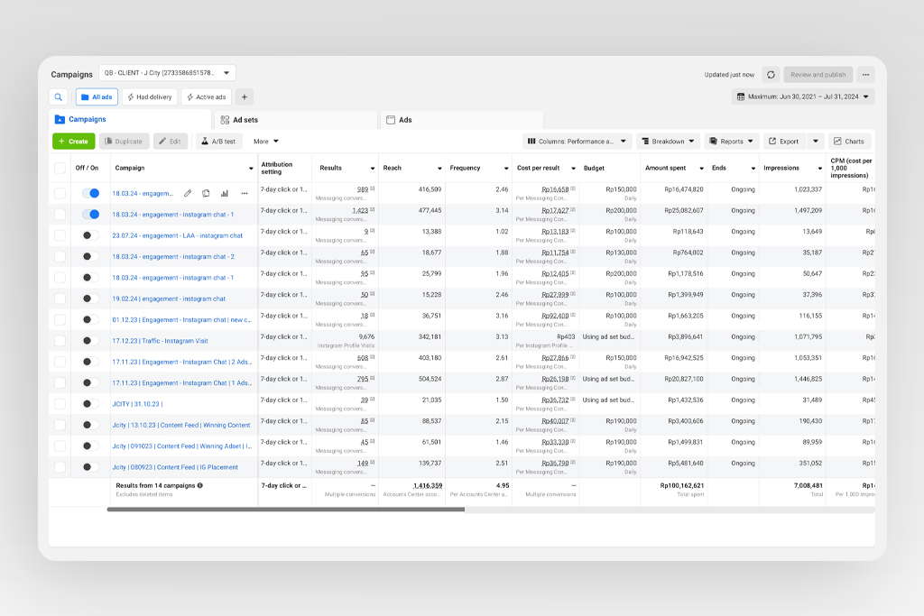924x616 pixels.
Task: Enable the 23.07.24 engagement LAA campaign toggle
Action: point(90,235)
